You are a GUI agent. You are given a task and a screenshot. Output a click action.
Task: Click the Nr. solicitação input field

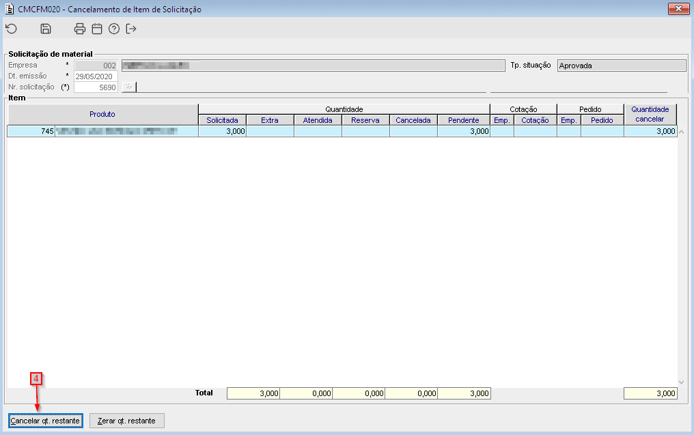tap(96, 87)
